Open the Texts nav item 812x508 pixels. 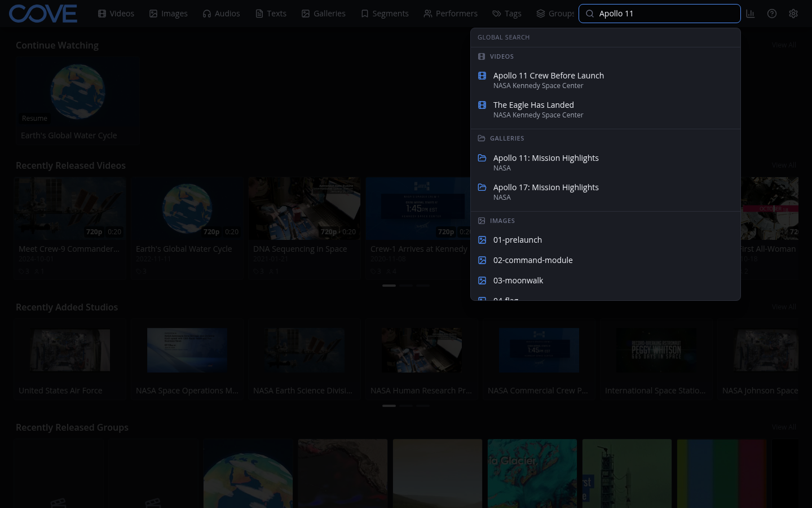tap(271, 14)
